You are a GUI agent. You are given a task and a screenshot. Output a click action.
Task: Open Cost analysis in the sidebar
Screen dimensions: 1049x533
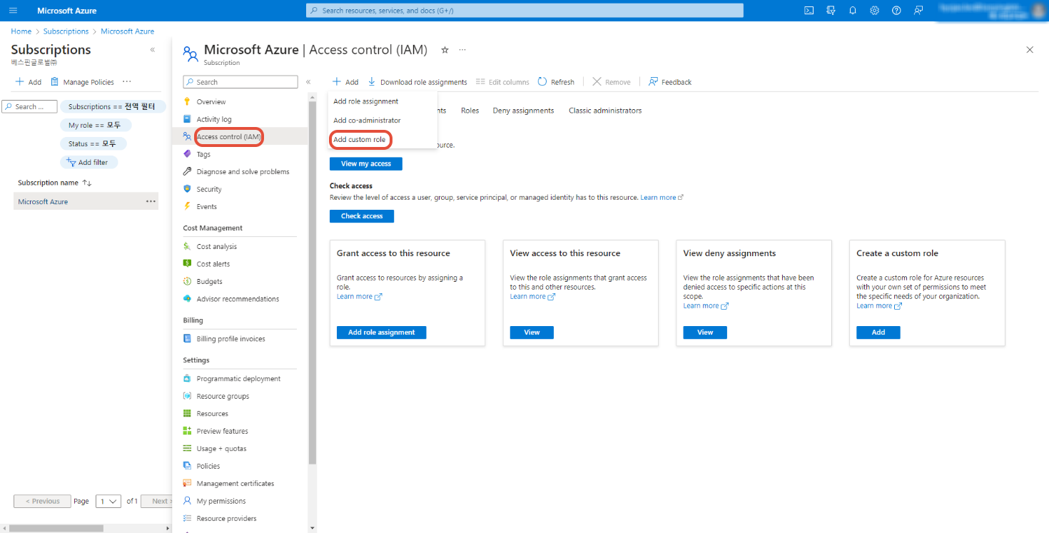pyautogui.click(x=216, y=247)
